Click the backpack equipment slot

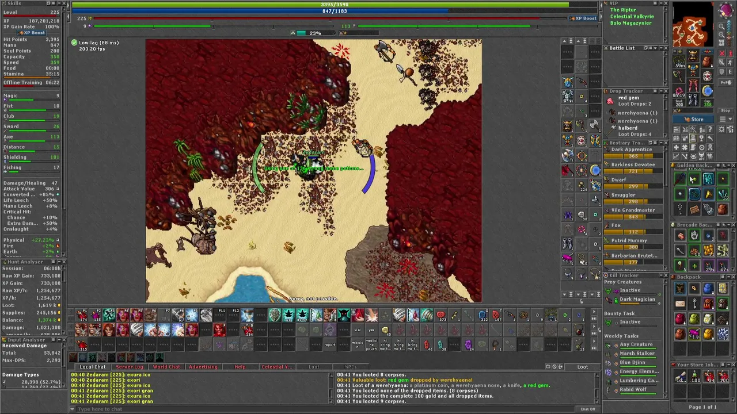coord(708,61)
